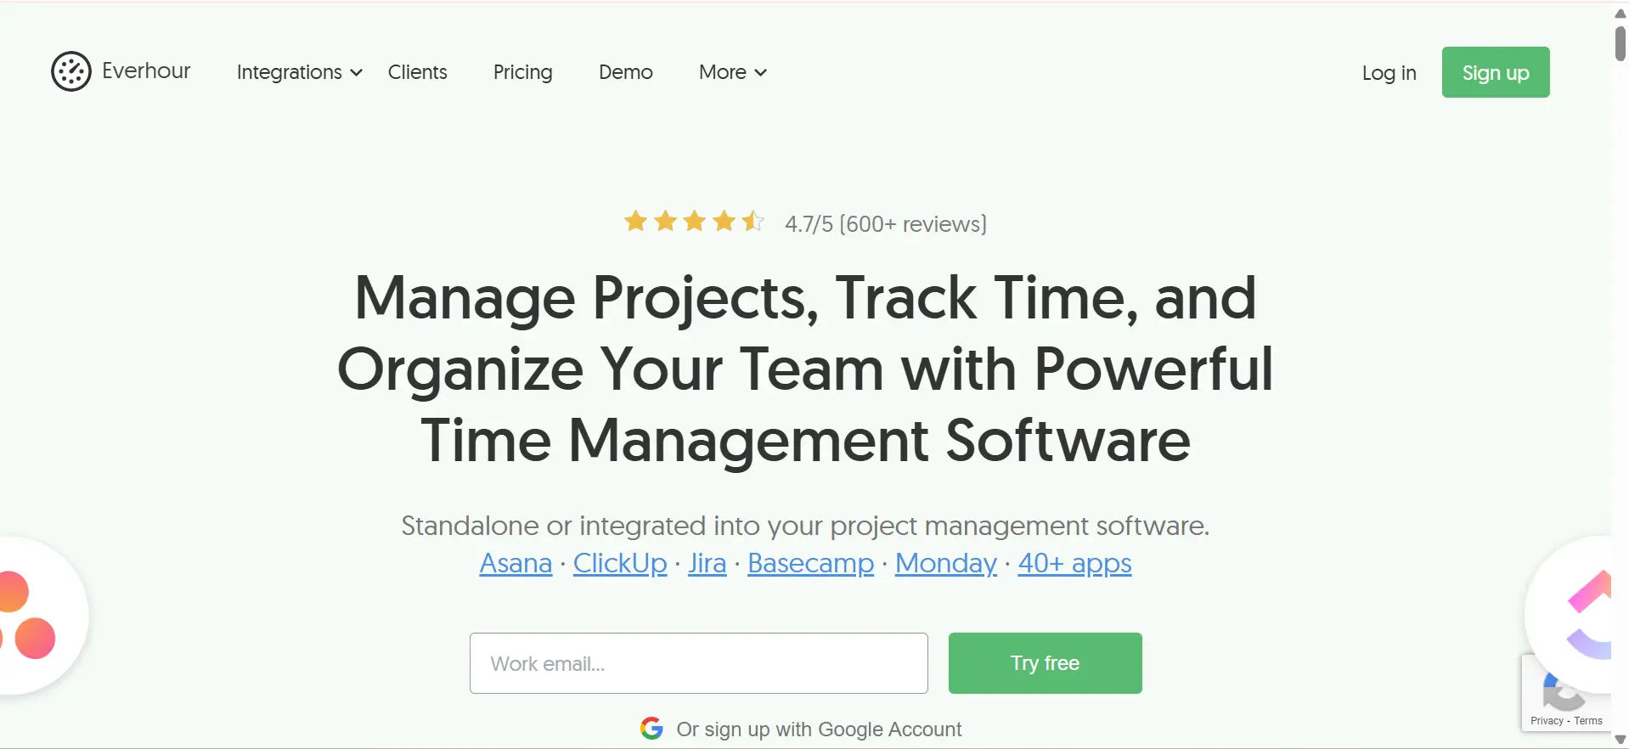
Task: Focus the Work email input field
Action: tap(698, 663)
